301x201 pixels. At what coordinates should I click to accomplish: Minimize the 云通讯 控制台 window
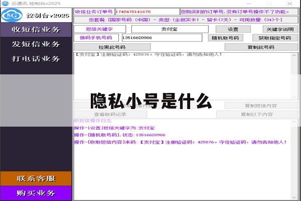[249, 4]
